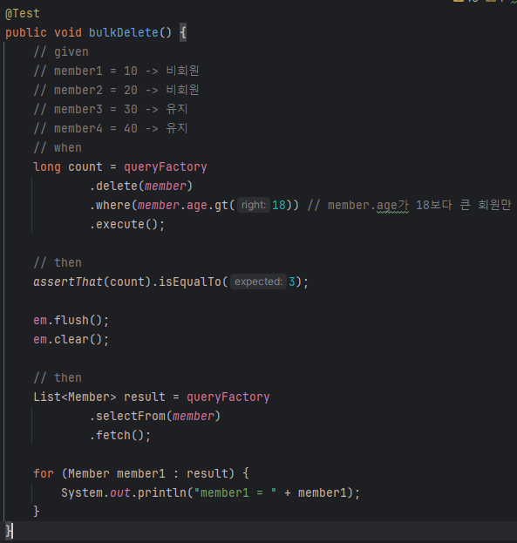Click the Member type in the for loop
Viewport: 517px width, 543px height.
pyautogui.click(x=89, y=474)
